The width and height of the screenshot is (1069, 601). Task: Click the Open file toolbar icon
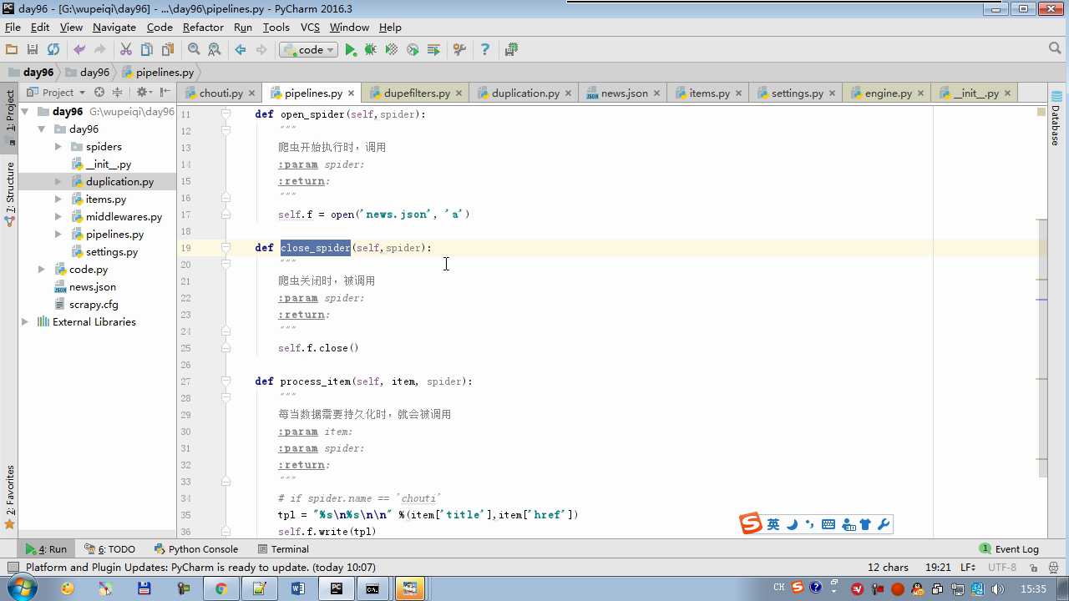click(12, 50)
